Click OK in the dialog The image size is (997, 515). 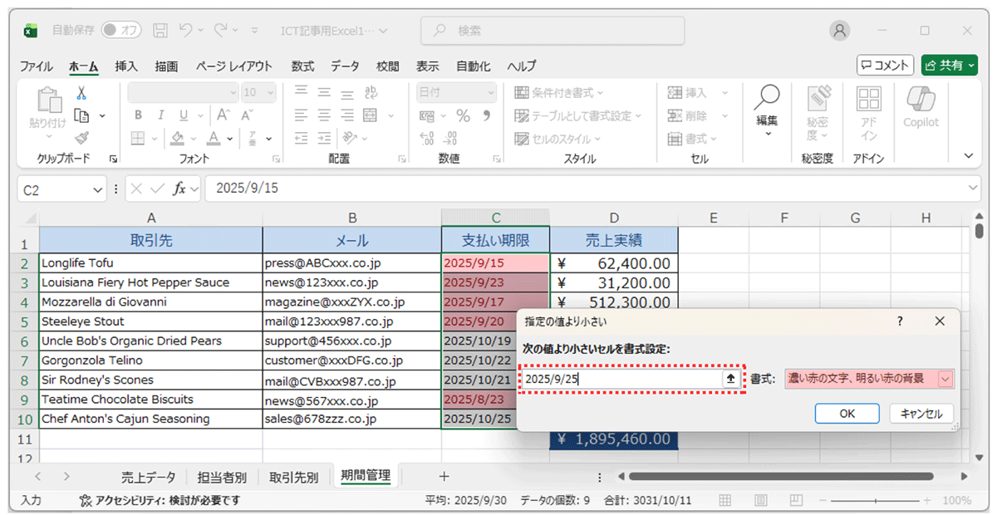pos(847,413)
